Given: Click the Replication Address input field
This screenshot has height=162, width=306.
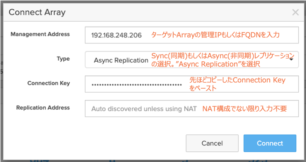Looking at the screenshot, I should 191,109.
